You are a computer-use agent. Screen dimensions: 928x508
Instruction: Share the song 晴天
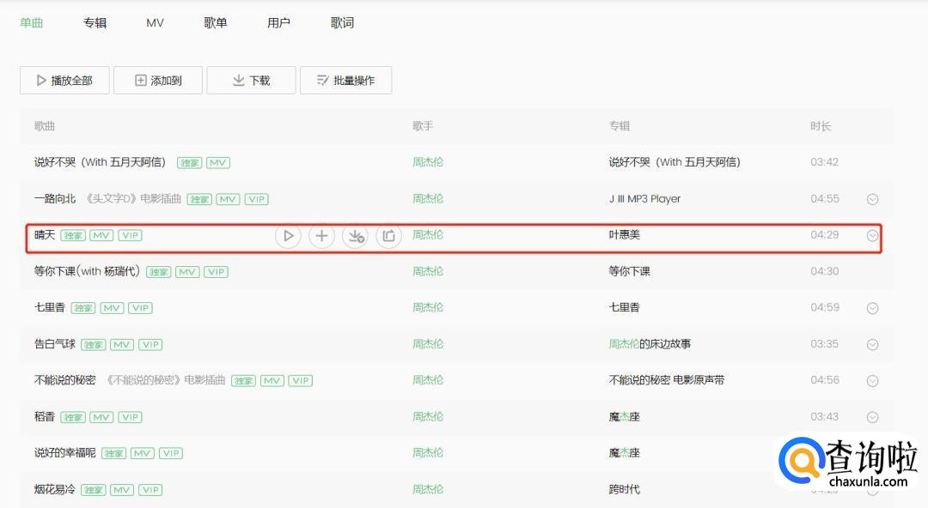coord(389,235)
